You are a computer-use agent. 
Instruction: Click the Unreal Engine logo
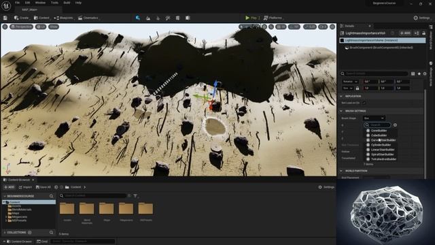point(6,5)
